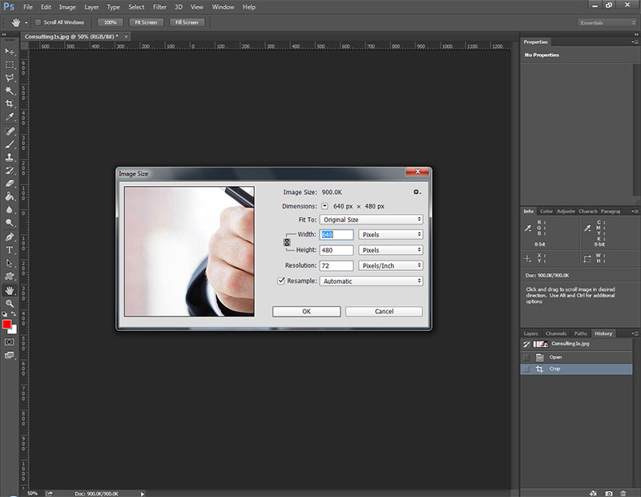Uncheck the Resample checkbox
This screenshot has width=641, height=497.
click(281, 281)
